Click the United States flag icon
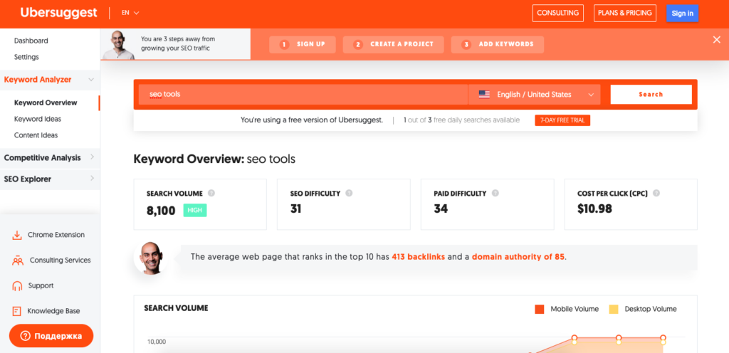This screenshot has width=729, height=353. pyautogui.click(x=484, y=94)
